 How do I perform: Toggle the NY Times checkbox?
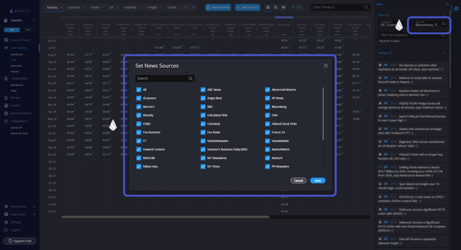point(203,166)
